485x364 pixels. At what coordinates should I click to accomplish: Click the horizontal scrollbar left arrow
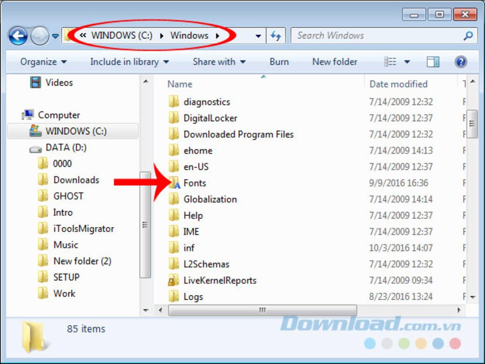(x=160, y=310)
